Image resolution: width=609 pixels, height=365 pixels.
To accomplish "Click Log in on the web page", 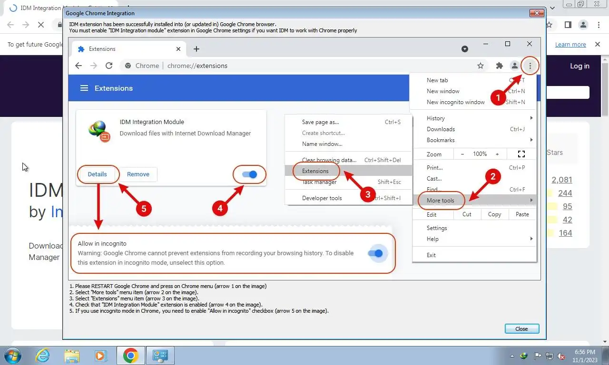I will coord(580,66).
